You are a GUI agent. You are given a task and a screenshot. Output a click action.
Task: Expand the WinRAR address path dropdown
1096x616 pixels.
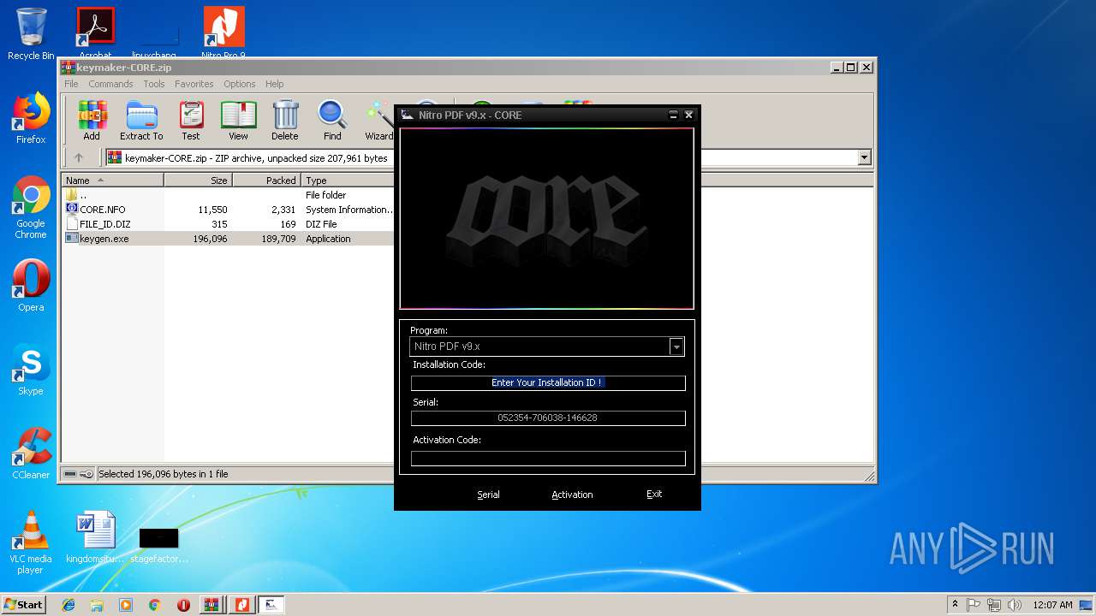coord(864,157)
